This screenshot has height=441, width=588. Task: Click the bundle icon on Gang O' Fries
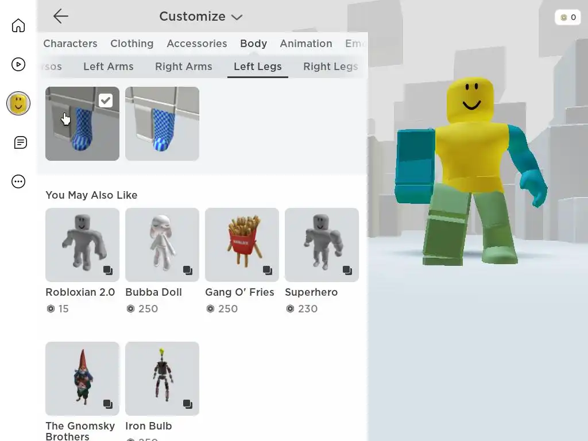click(268, 270)
